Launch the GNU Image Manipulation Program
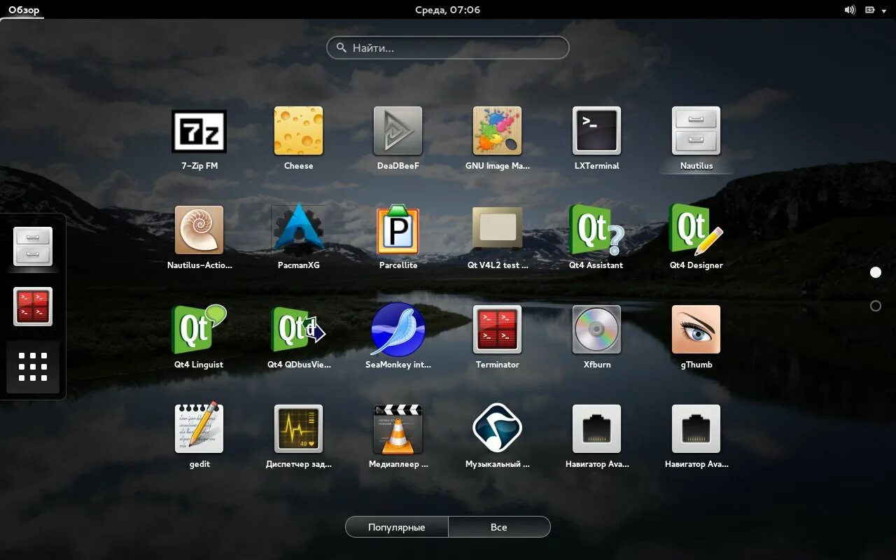This screenshot has height=560, width=896. coord(497,130)
